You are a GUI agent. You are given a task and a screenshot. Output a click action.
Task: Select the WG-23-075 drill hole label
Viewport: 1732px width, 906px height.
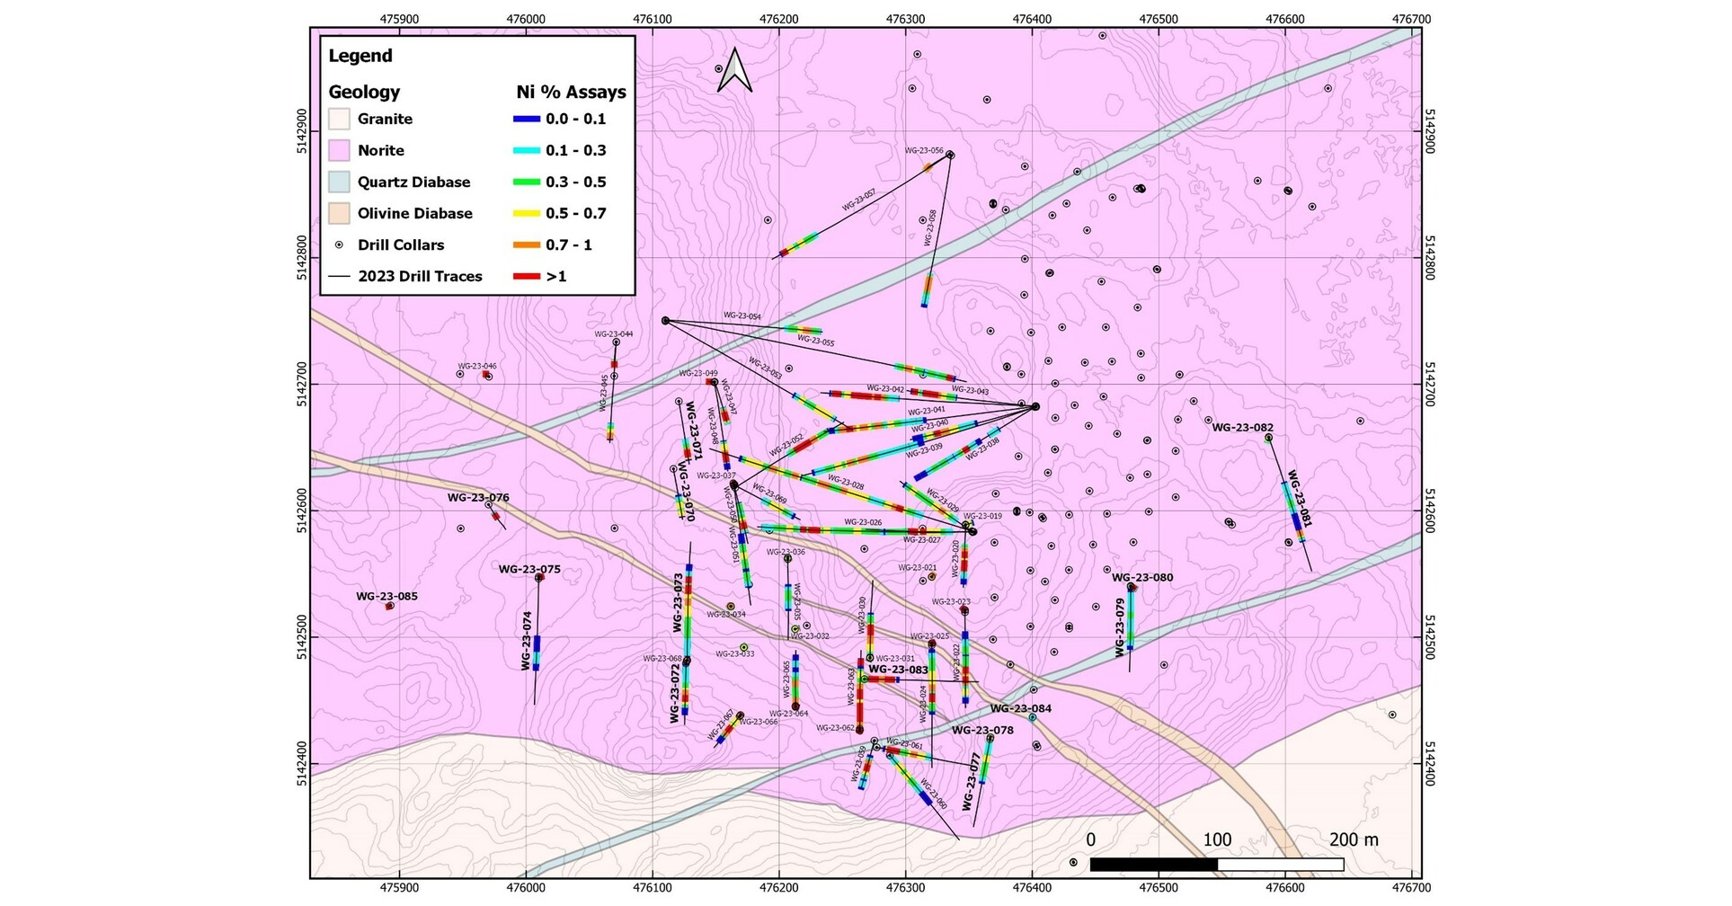coord(530,569)
